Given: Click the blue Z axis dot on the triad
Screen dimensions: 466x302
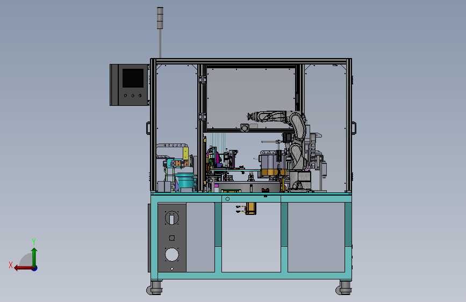Looking at the screenshot, I should 35,269.
